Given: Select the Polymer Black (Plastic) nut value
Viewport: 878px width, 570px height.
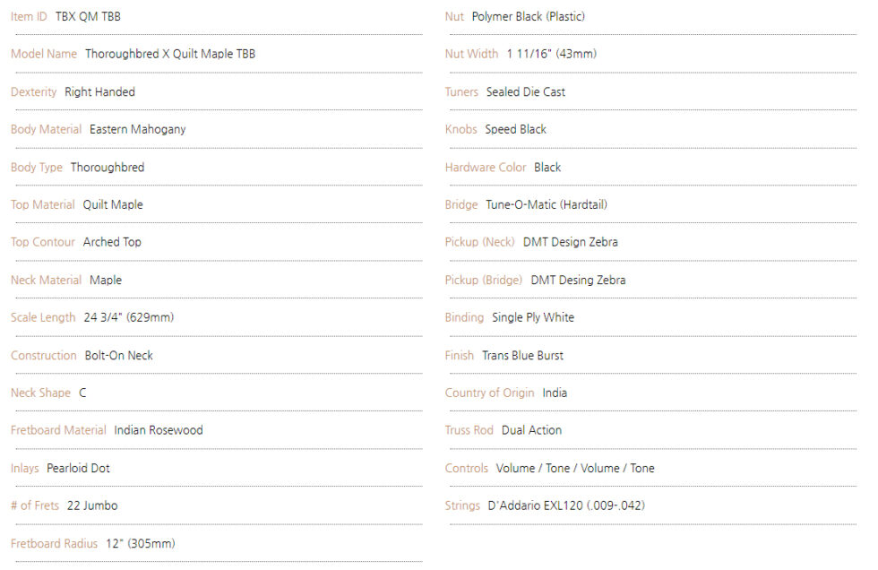Looking at the screenshot, I should coord(529,16).
